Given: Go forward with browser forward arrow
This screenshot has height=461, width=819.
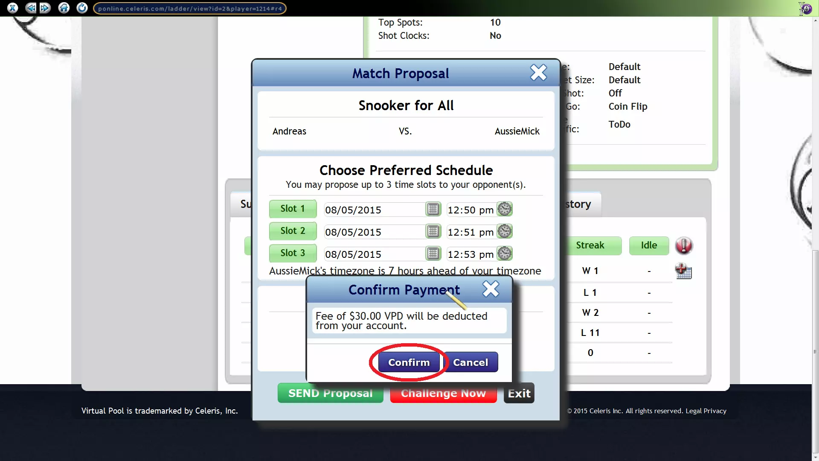Looking at the screenshot, I should [45, 8].
